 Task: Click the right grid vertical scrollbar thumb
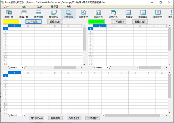(169, 39)
